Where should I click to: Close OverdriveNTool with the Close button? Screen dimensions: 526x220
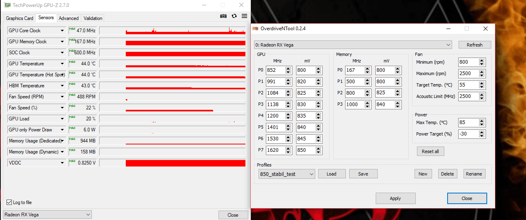click(x=467, y=198)
